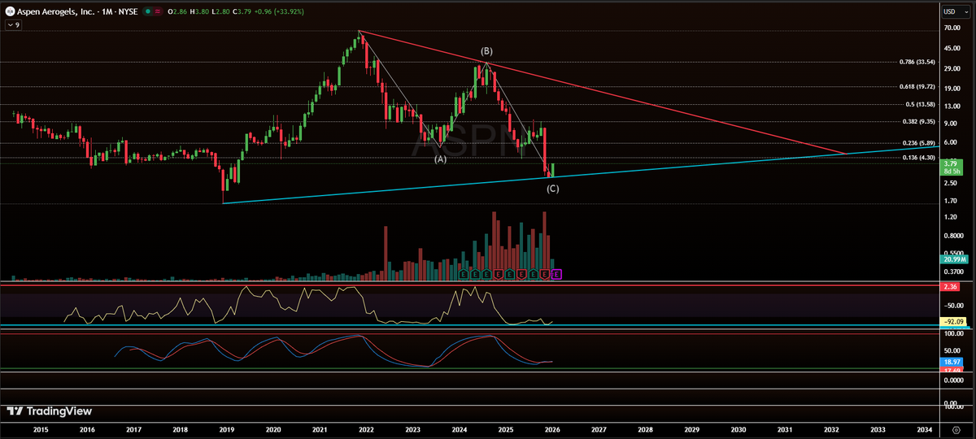
Task: Select the 0.136 (4.30) Fibonacci level label
Action: coord(917,157)
